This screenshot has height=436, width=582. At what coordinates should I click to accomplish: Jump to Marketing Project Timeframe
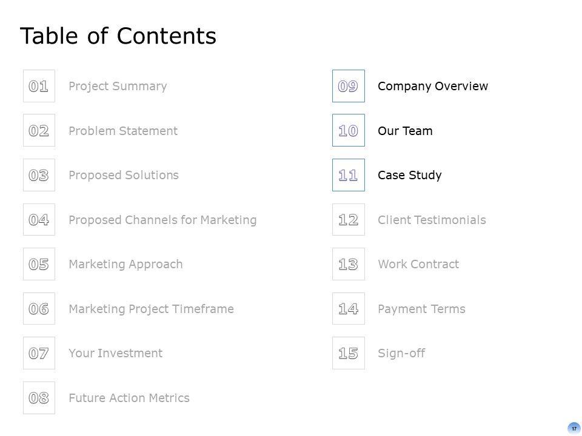pos(151,309)
